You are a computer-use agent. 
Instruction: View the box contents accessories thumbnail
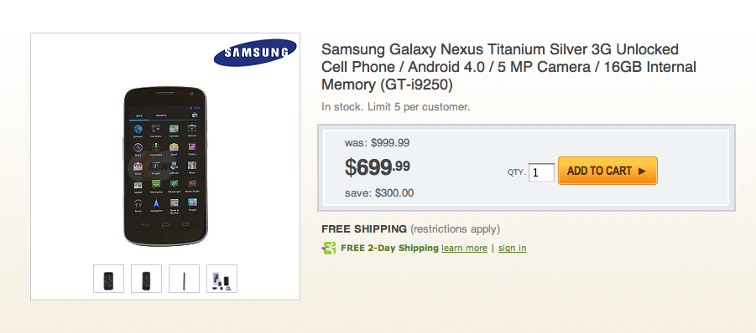point(222,279)
